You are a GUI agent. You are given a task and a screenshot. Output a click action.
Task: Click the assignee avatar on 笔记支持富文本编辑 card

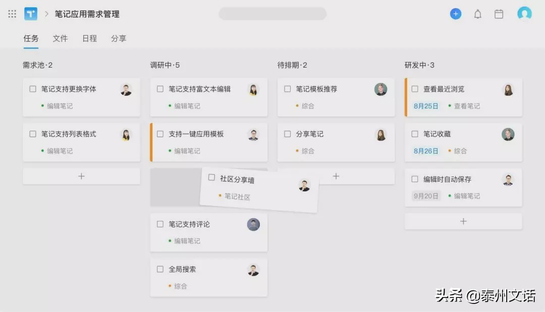point(253,89)
